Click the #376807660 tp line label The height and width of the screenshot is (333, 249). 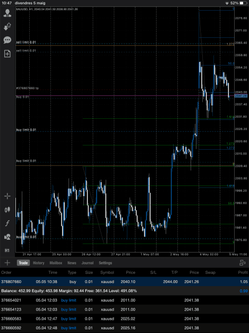click(28, 88)
